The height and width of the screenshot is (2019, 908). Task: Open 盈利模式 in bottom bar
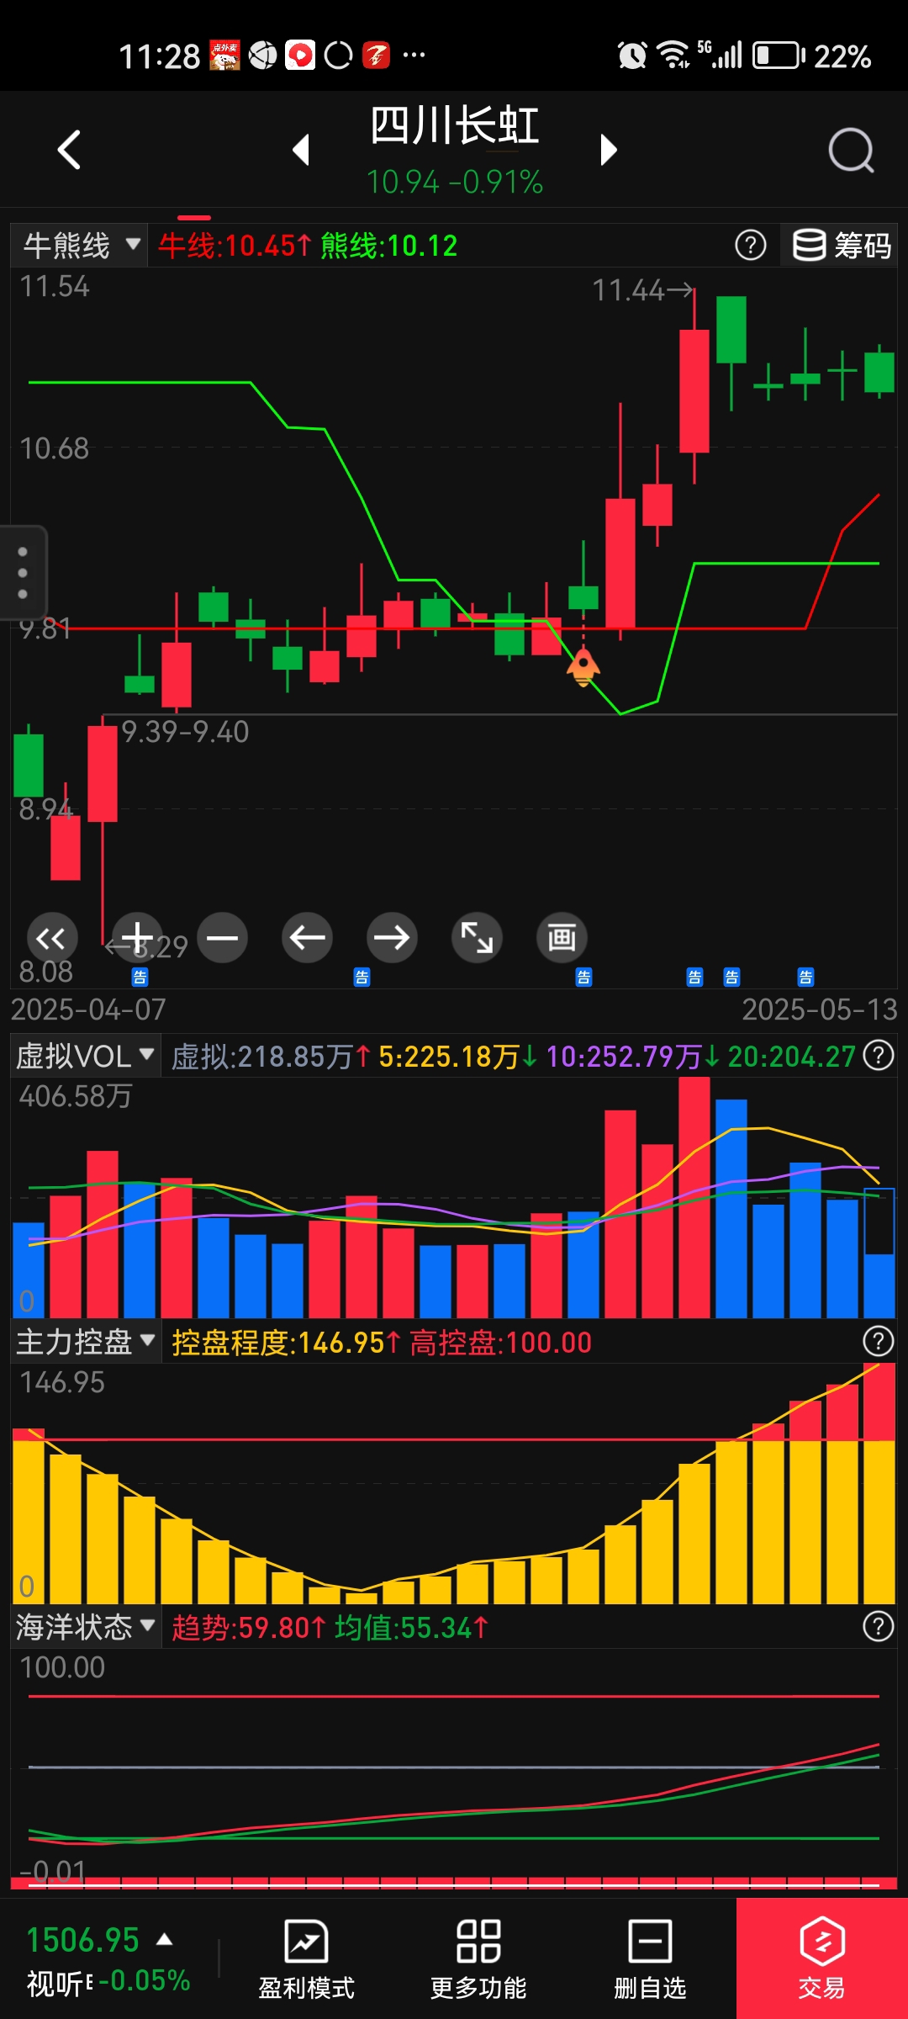306,1960
